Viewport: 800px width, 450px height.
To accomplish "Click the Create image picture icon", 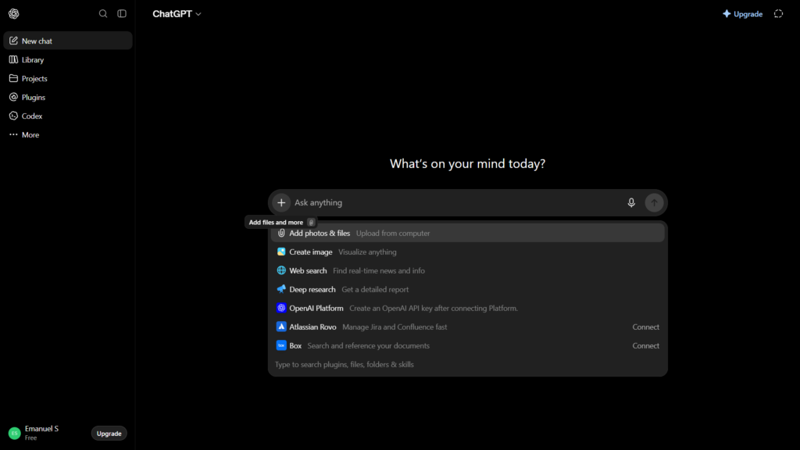I will point(281,252).
